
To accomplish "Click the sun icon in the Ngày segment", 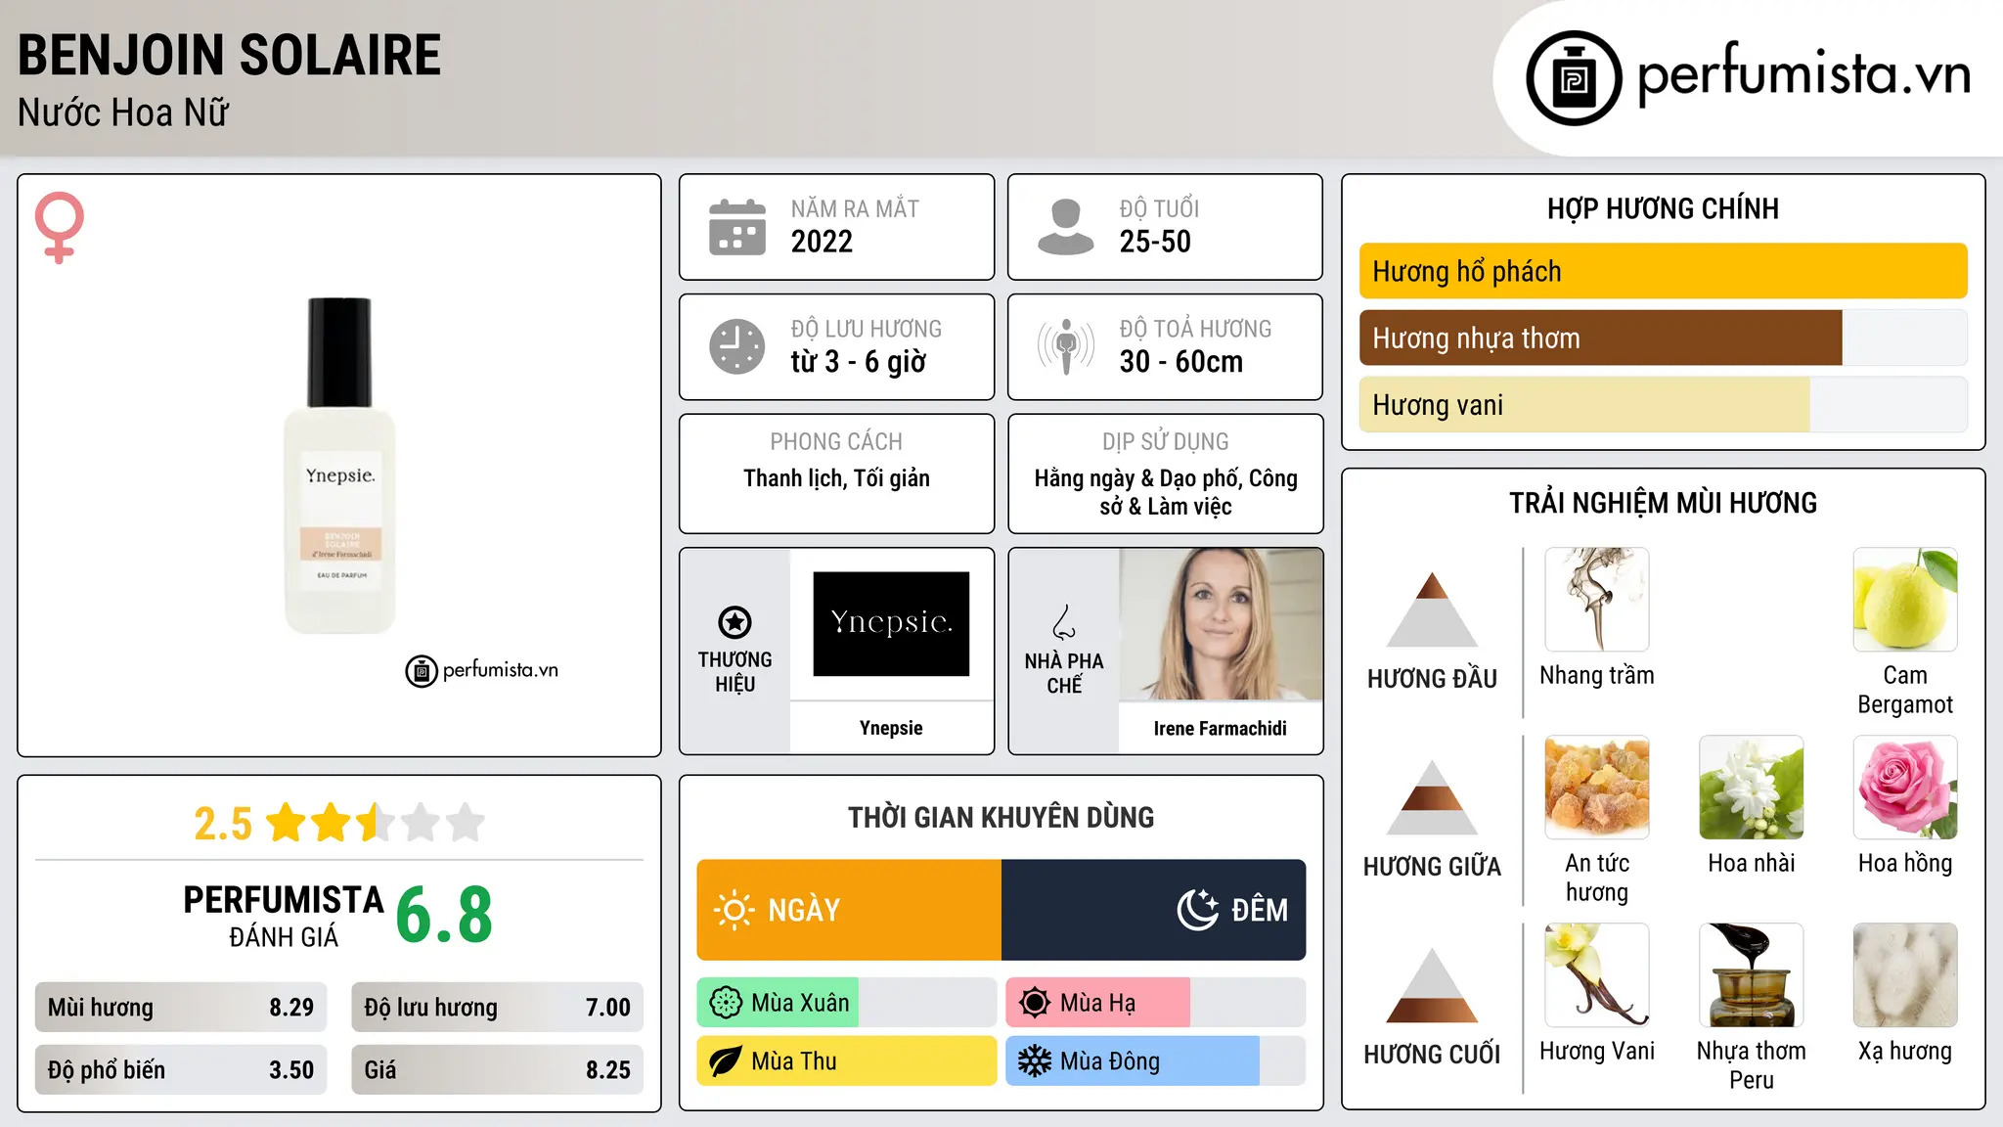I will tap(734, 910).
